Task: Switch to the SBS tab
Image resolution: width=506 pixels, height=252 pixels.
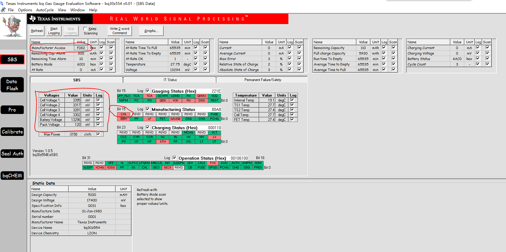Action: pos(77,80)
